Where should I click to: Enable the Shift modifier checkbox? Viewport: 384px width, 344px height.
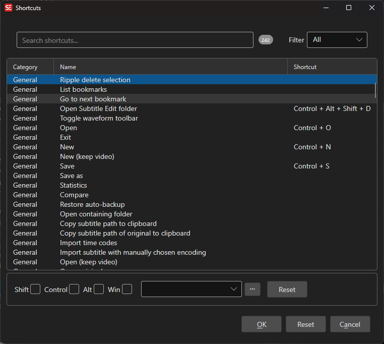[x=35, y=290]
